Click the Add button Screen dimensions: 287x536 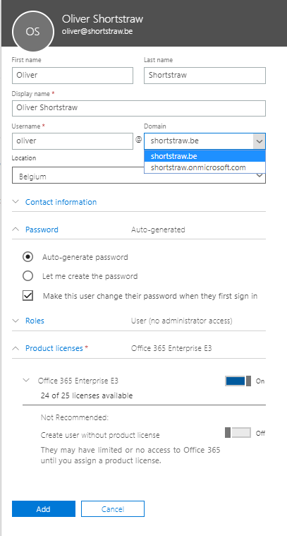[x=44, y=508]
